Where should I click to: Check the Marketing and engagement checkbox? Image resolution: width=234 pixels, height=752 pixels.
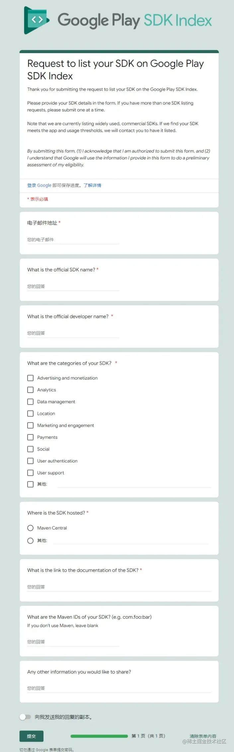pos(30,425)
